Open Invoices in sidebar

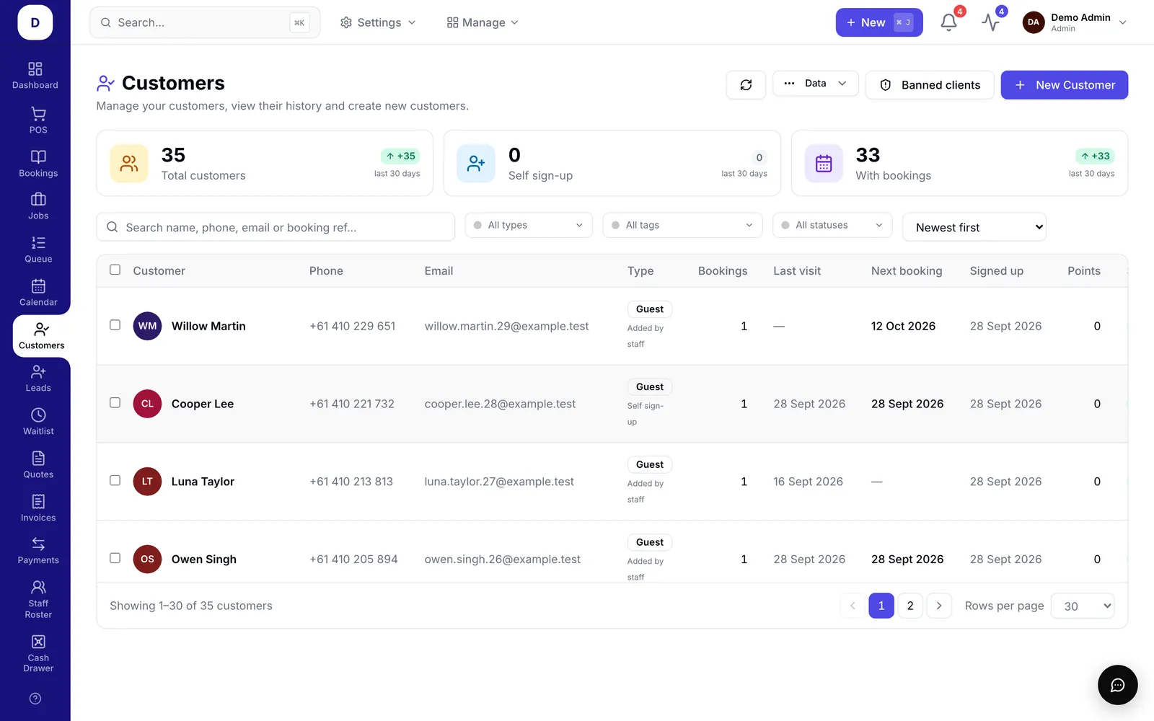[x=38, y=508]
